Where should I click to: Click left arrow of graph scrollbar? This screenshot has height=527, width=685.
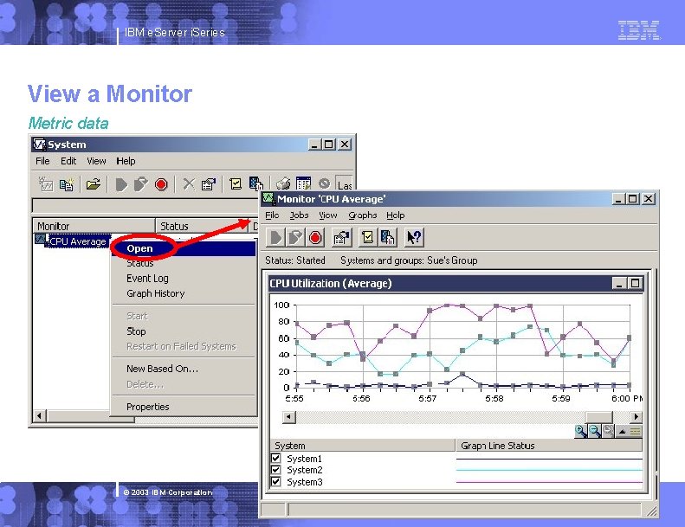(x=288, y=416)
